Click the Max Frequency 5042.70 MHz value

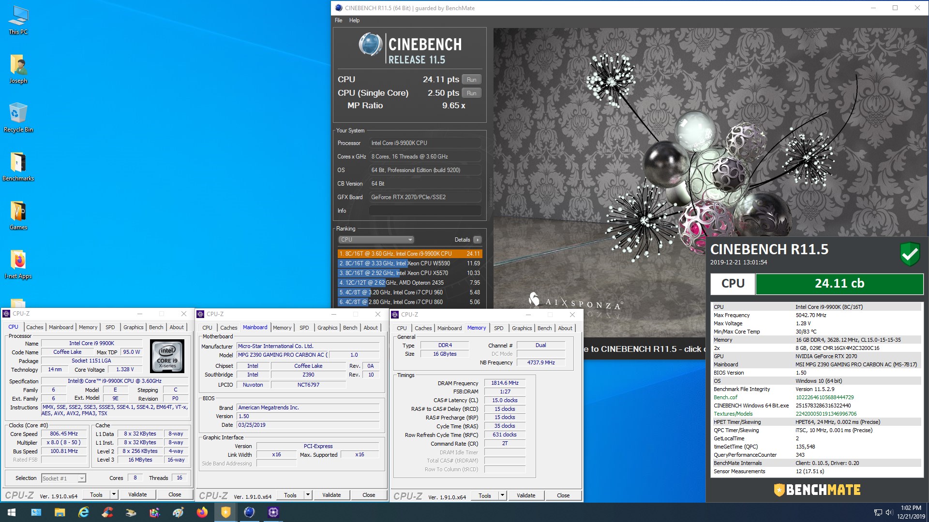tap(811, 315)
